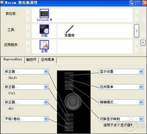Open the 切换显示映射 dropdown
The height and width of the screenshot is (134, 147).
click(121, 119)
